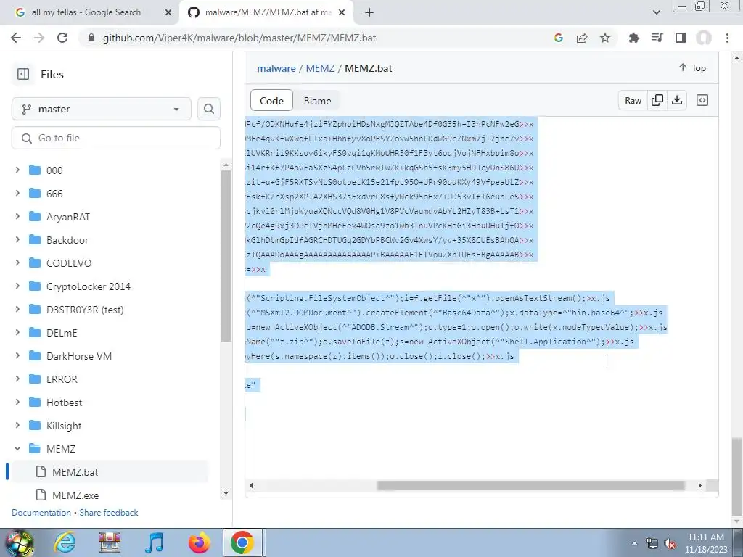Open the Windows Start menu
This screenshot has height=557, width=743.
pos(18,542)
